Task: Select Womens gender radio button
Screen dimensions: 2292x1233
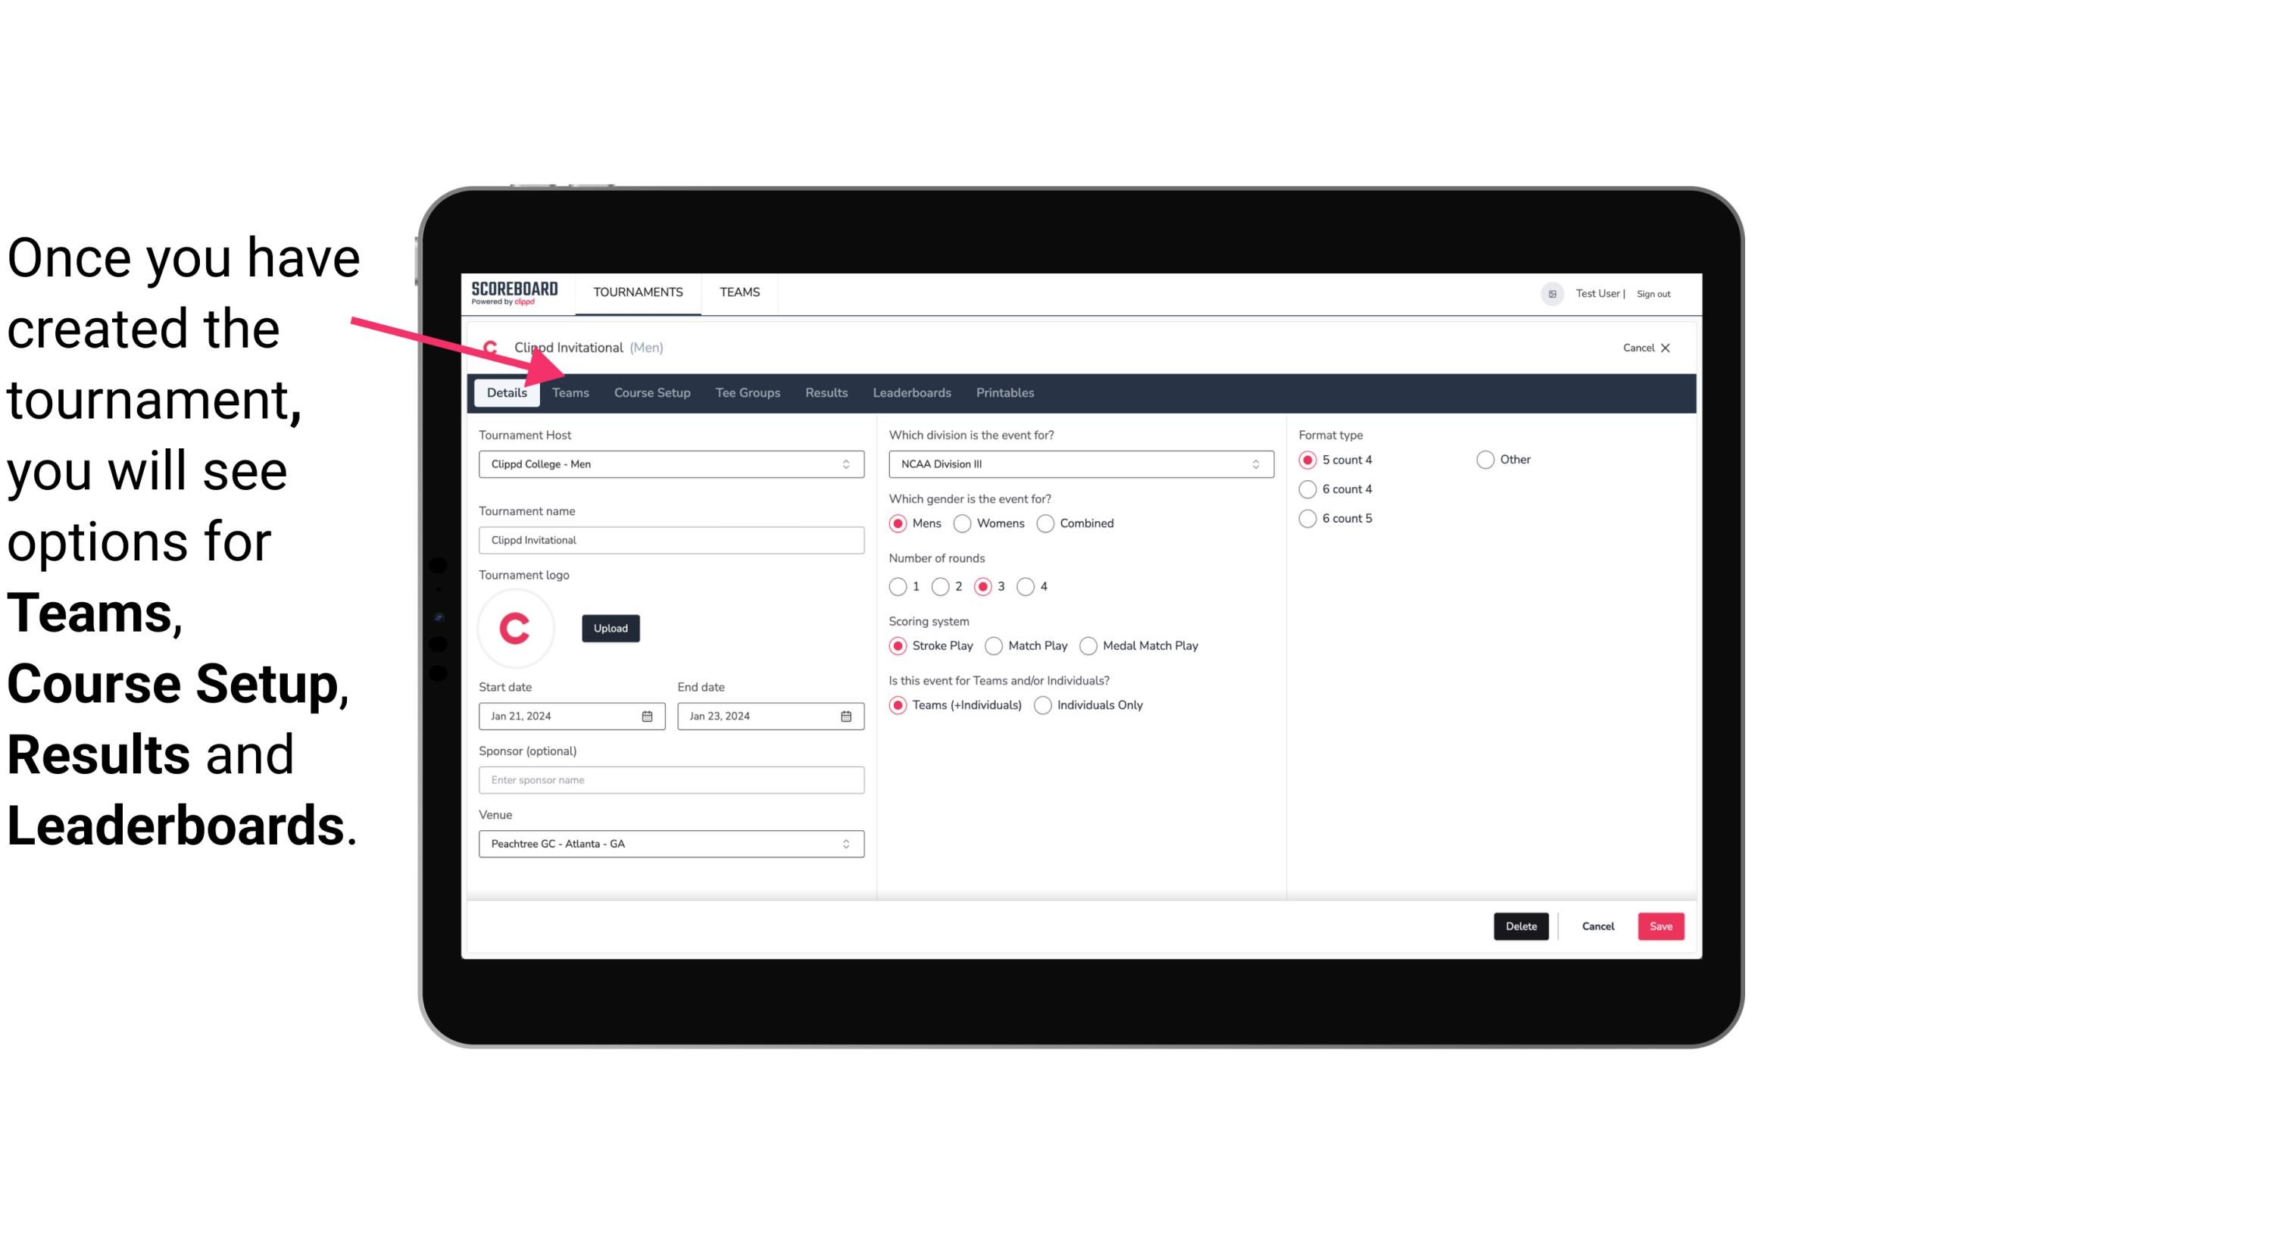Action: (963, 523)
